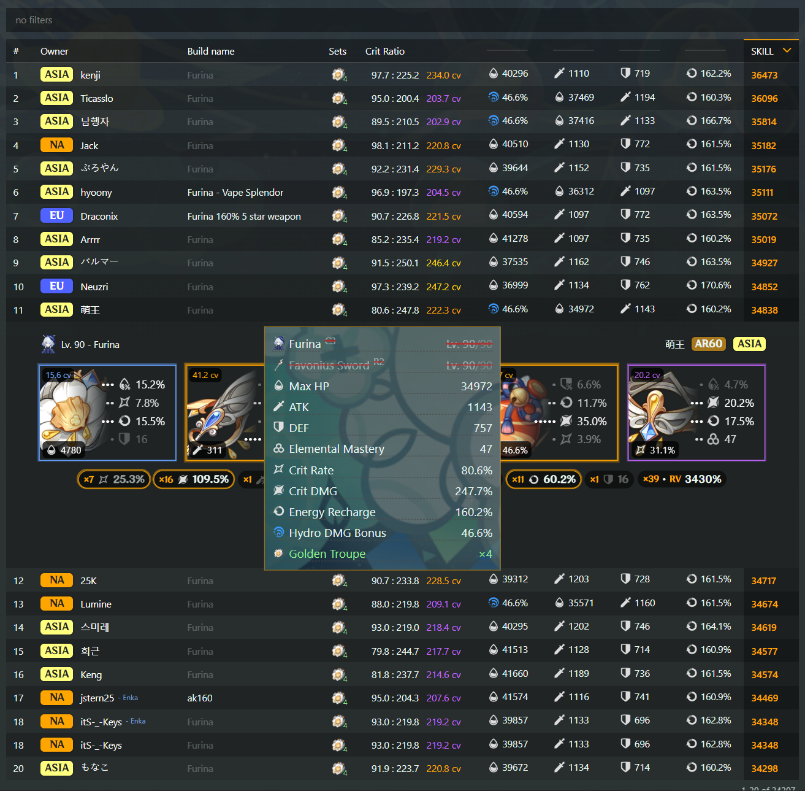Click Golden Troupe set icon in Jack's row
The height and width of the screenshot is (791, 805).
tap(338, 145)
